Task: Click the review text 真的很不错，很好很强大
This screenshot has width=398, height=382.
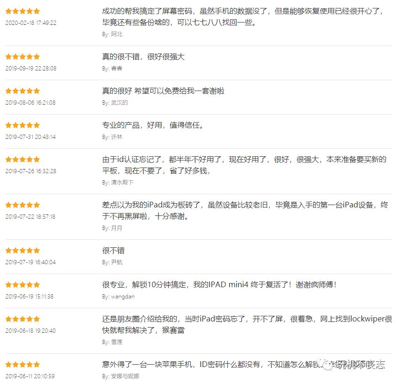Action: (x=143, y=57)
